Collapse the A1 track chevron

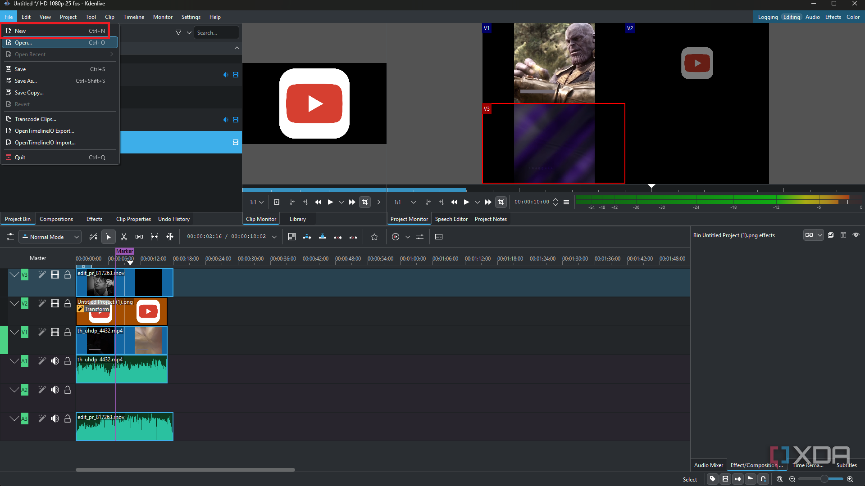click(x=14, y=361)
